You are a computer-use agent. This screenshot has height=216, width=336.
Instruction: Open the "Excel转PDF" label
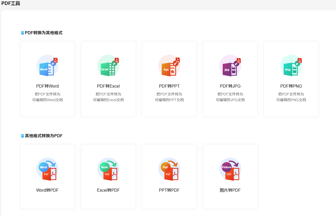[x=108, y=190]
